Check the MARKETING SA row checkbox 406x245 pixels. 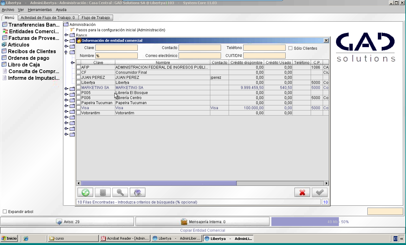[x=79, y=88]
